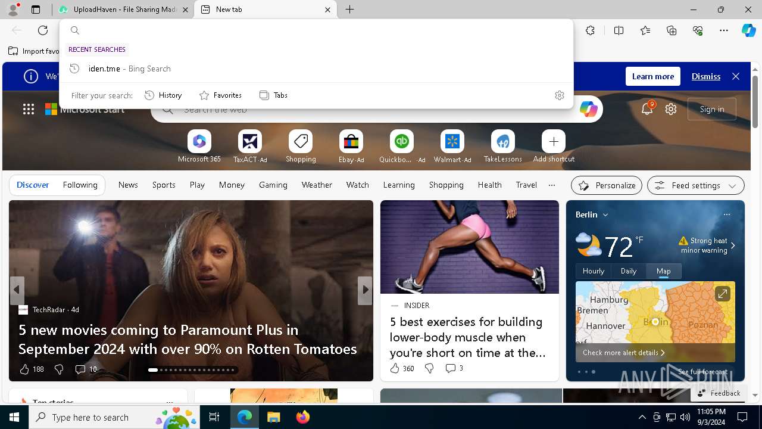Filter search by History
Screen dimensions: 762x429
tap(163, 95)
